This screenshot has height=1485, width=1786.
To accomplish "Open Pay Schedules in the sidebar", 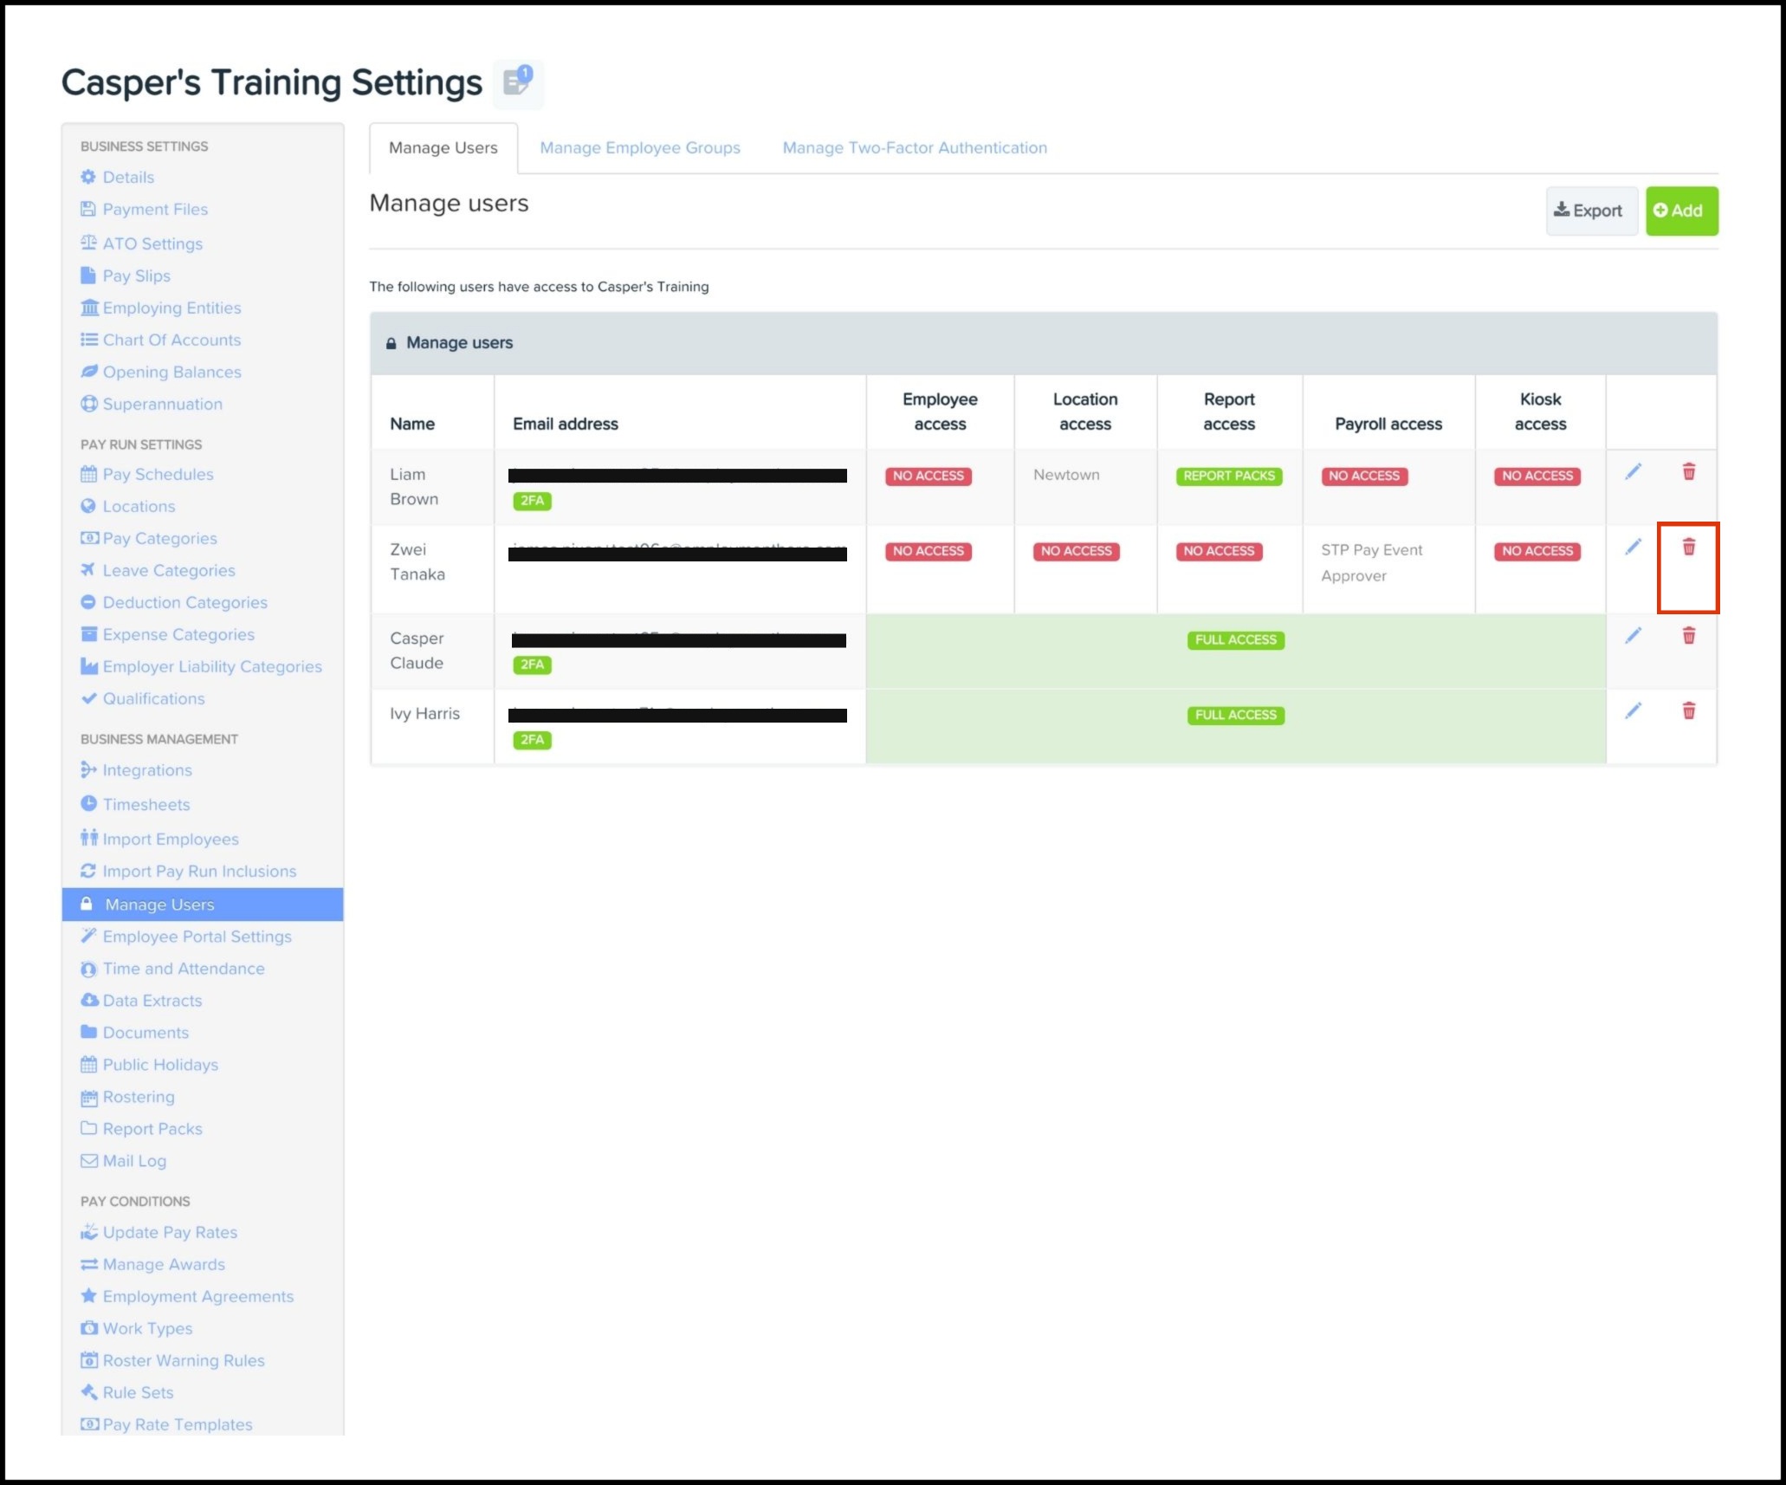I will [x=157, y=475].
